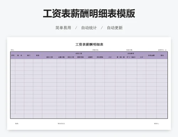Screen dimensions: 178x137
Task: Select the 基本工资 column header
Action: (49, 57)
